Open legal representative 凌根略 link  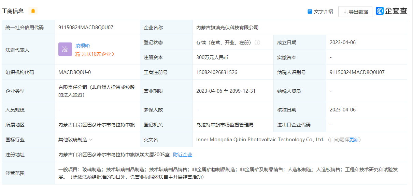[x=83, y=45]
